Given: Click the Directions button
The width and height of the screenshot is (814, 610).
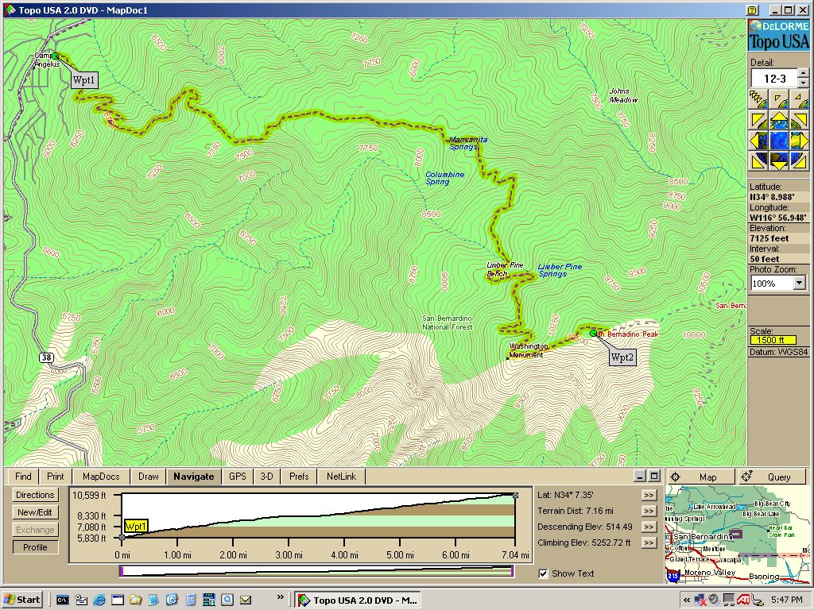Looking at the screenshot, I should (x=35, y=495).
